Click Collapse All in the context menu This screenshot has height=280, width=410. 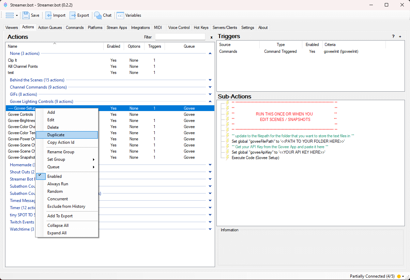coord(58,225)
